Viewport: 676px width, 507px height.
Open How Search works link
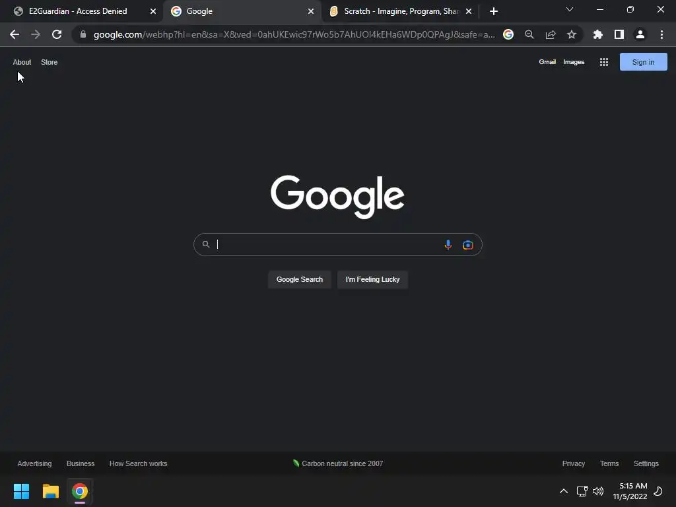139,463
